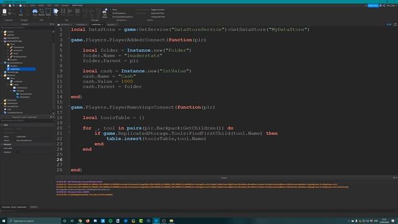This screenshot has height=224, width=398.
Task: Collapse the Tools folder node
Action: tap(5, 44)
